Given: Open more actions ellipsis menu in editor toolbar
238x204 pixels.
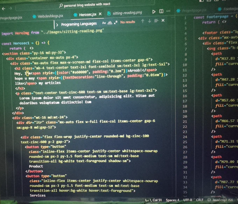Looking at the screenshot, I should point(168,11).
